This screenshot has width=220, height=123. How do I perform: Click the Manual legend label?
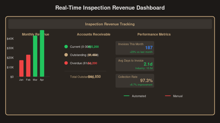coord(178,96)
